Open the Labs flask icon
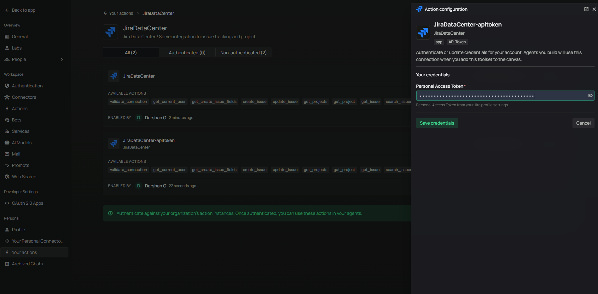Screen dimensions: 598x294 coord(7,48)
